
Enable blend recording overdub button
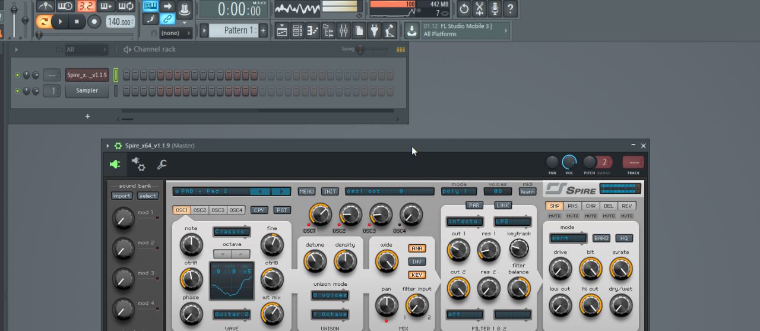coord(106,7)
